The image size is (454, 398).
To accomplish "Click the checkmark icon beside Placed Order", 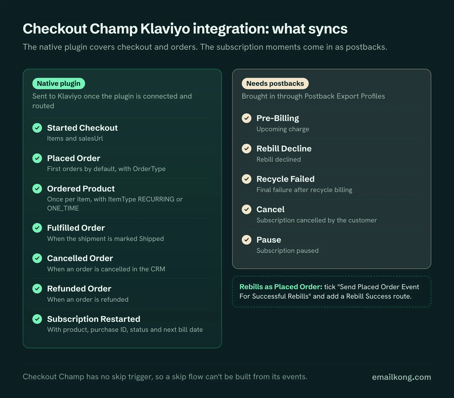I will [x=37, y=158].
